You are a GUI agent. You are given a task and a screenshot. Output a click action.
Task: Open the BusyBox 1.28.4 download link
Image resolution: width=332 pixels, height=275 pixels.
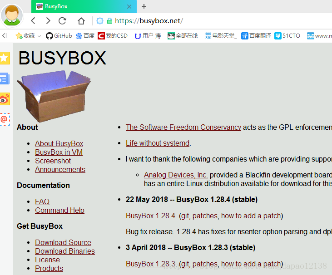[150, 216]
